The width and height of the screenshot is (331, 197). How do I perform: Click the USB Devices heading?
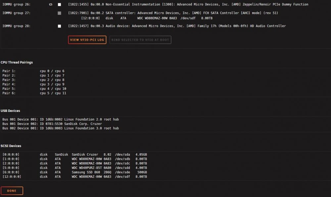(x=10, y=111)
